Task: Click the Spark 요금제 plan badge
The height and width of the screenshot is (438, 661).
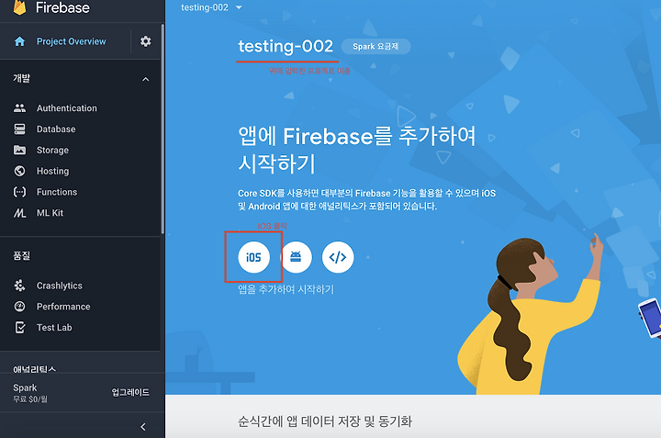Action: tap(375, 47)
